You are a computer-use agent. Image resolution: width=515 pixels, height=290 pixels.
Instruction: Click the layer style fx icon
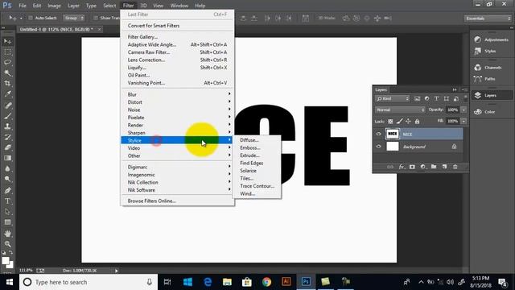[x=402, y=167]
